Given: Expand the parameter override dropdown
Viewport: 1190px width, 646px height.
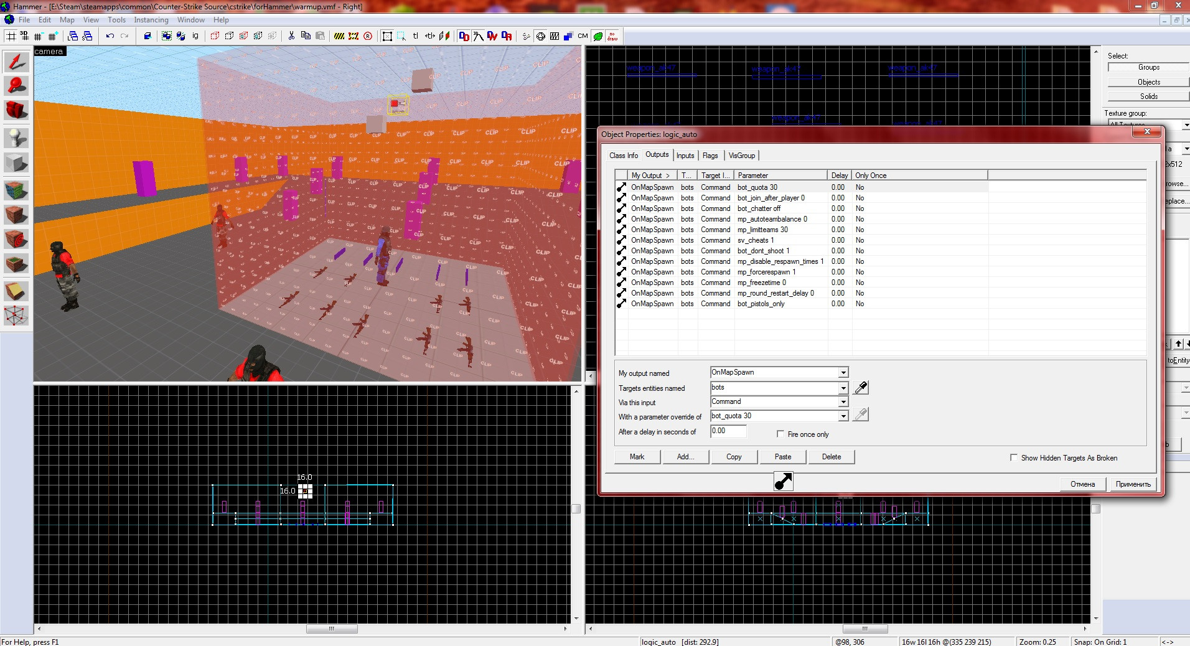Looking at the screenshot, I should point(843,416).
